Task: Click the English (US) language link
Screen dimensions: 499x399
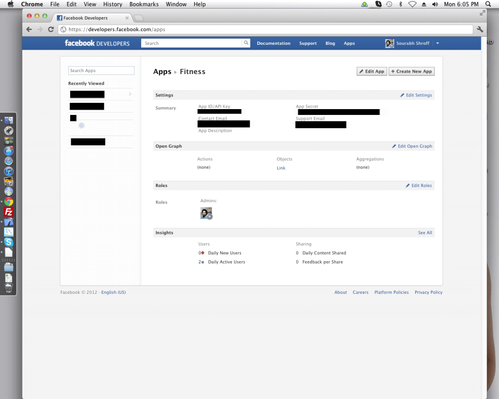Action: pos(114,292)
